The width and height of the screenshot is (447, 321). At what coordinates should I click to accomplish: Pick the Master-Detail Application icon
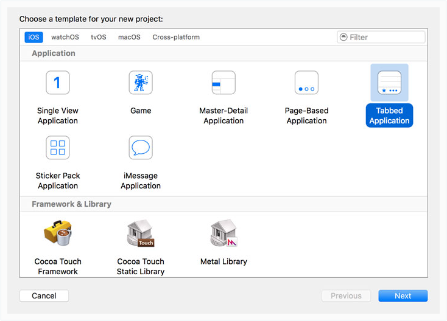pyautogui.click(x=224, y=83)
